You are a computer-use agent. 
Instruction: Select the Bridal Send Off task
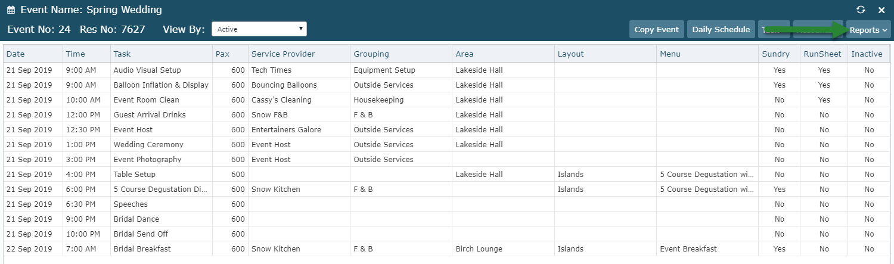[x=141, y=234]
